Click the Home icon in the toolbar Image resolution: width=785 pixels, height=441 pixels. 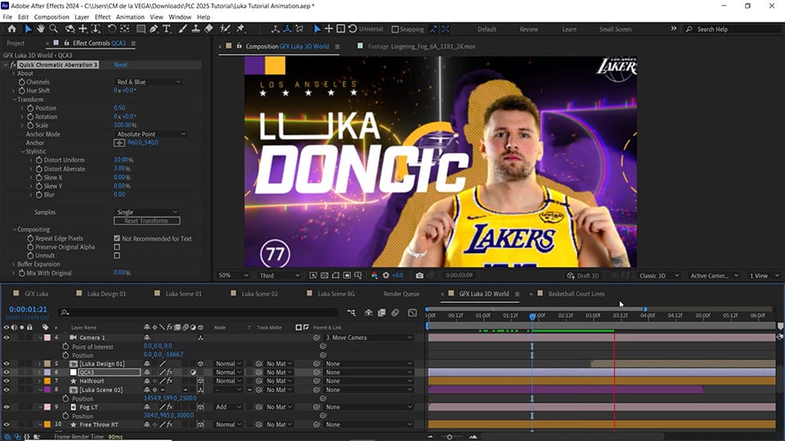(x=11, y=29)
